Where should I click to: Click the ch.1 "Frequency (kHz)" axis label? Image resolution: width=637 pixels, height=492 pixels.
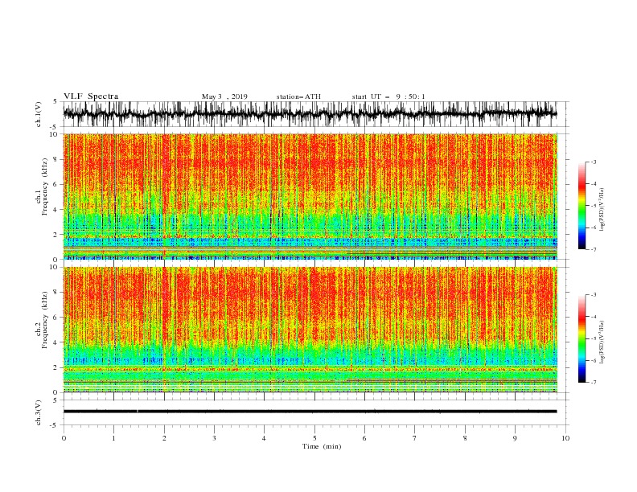point(45,187)
